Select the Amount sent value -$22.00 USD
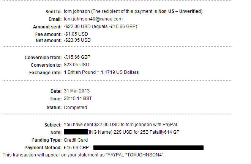Viewport: 251px width, 164px height. 77,27
